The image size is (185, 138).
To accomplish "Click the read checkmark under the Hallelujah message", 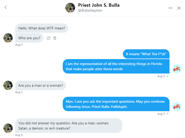I will click(167, 114).
